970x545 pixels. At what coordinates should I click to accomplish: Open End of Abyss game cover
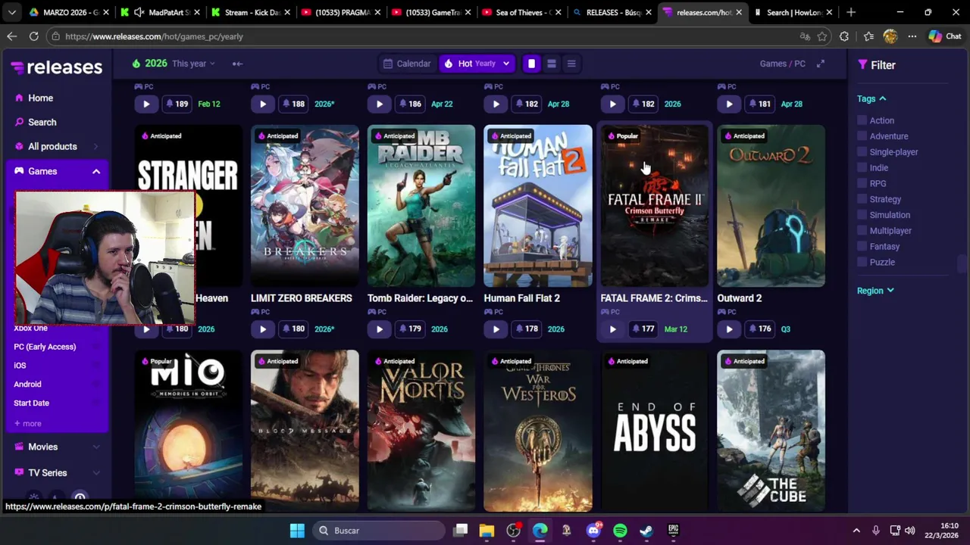point(655,431)
